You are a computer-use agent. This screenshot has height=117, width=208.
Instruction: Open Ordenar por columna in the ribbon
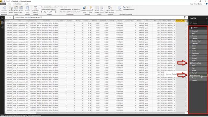(x=35, y=9)
